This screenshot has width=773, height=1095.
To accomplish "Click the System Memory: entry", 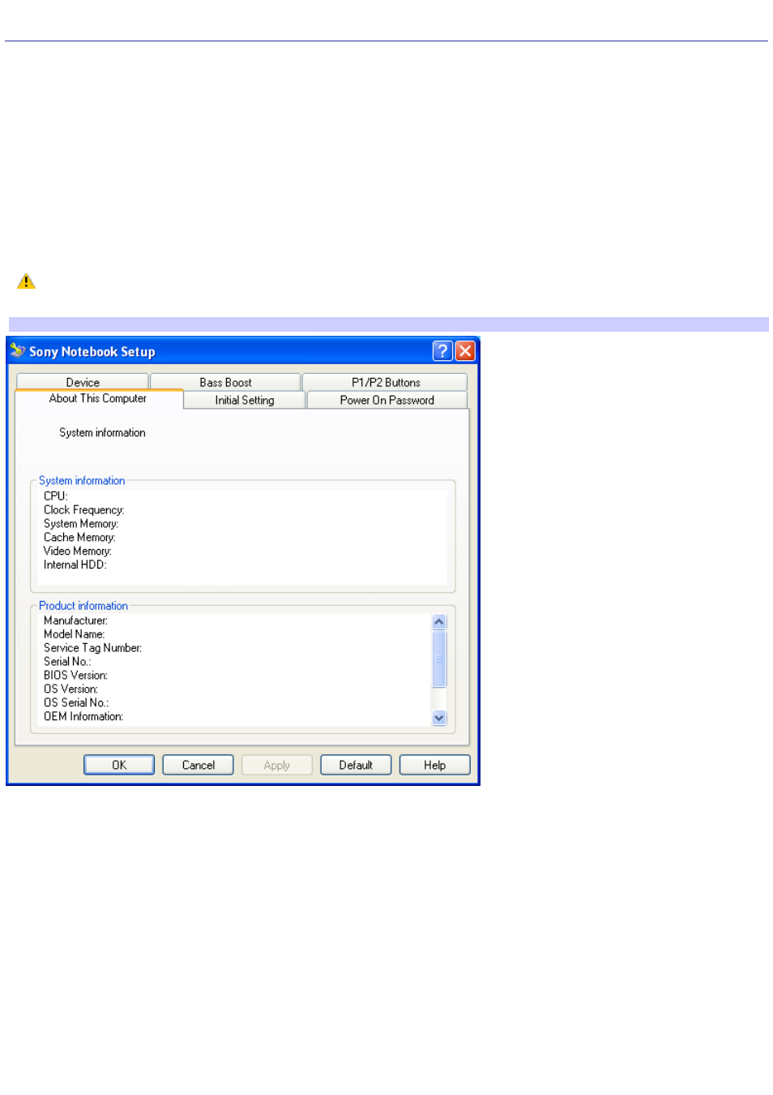I will 81,523.
